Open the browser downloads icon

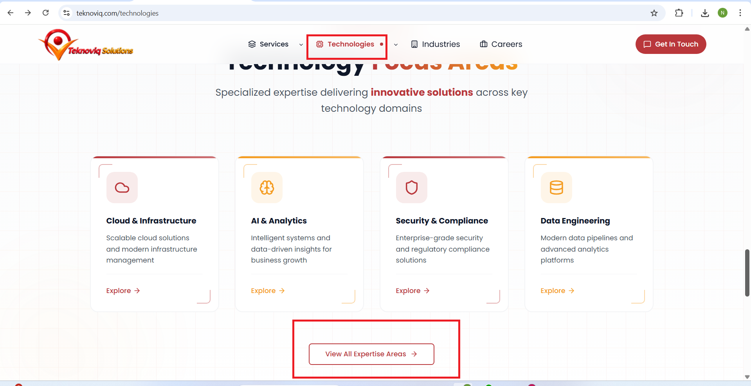705,13
